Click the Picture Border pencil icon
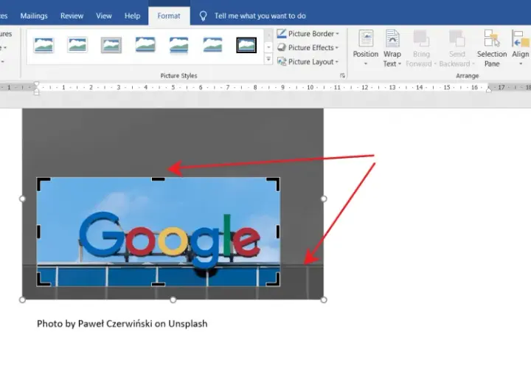 [x=282, y=33]
